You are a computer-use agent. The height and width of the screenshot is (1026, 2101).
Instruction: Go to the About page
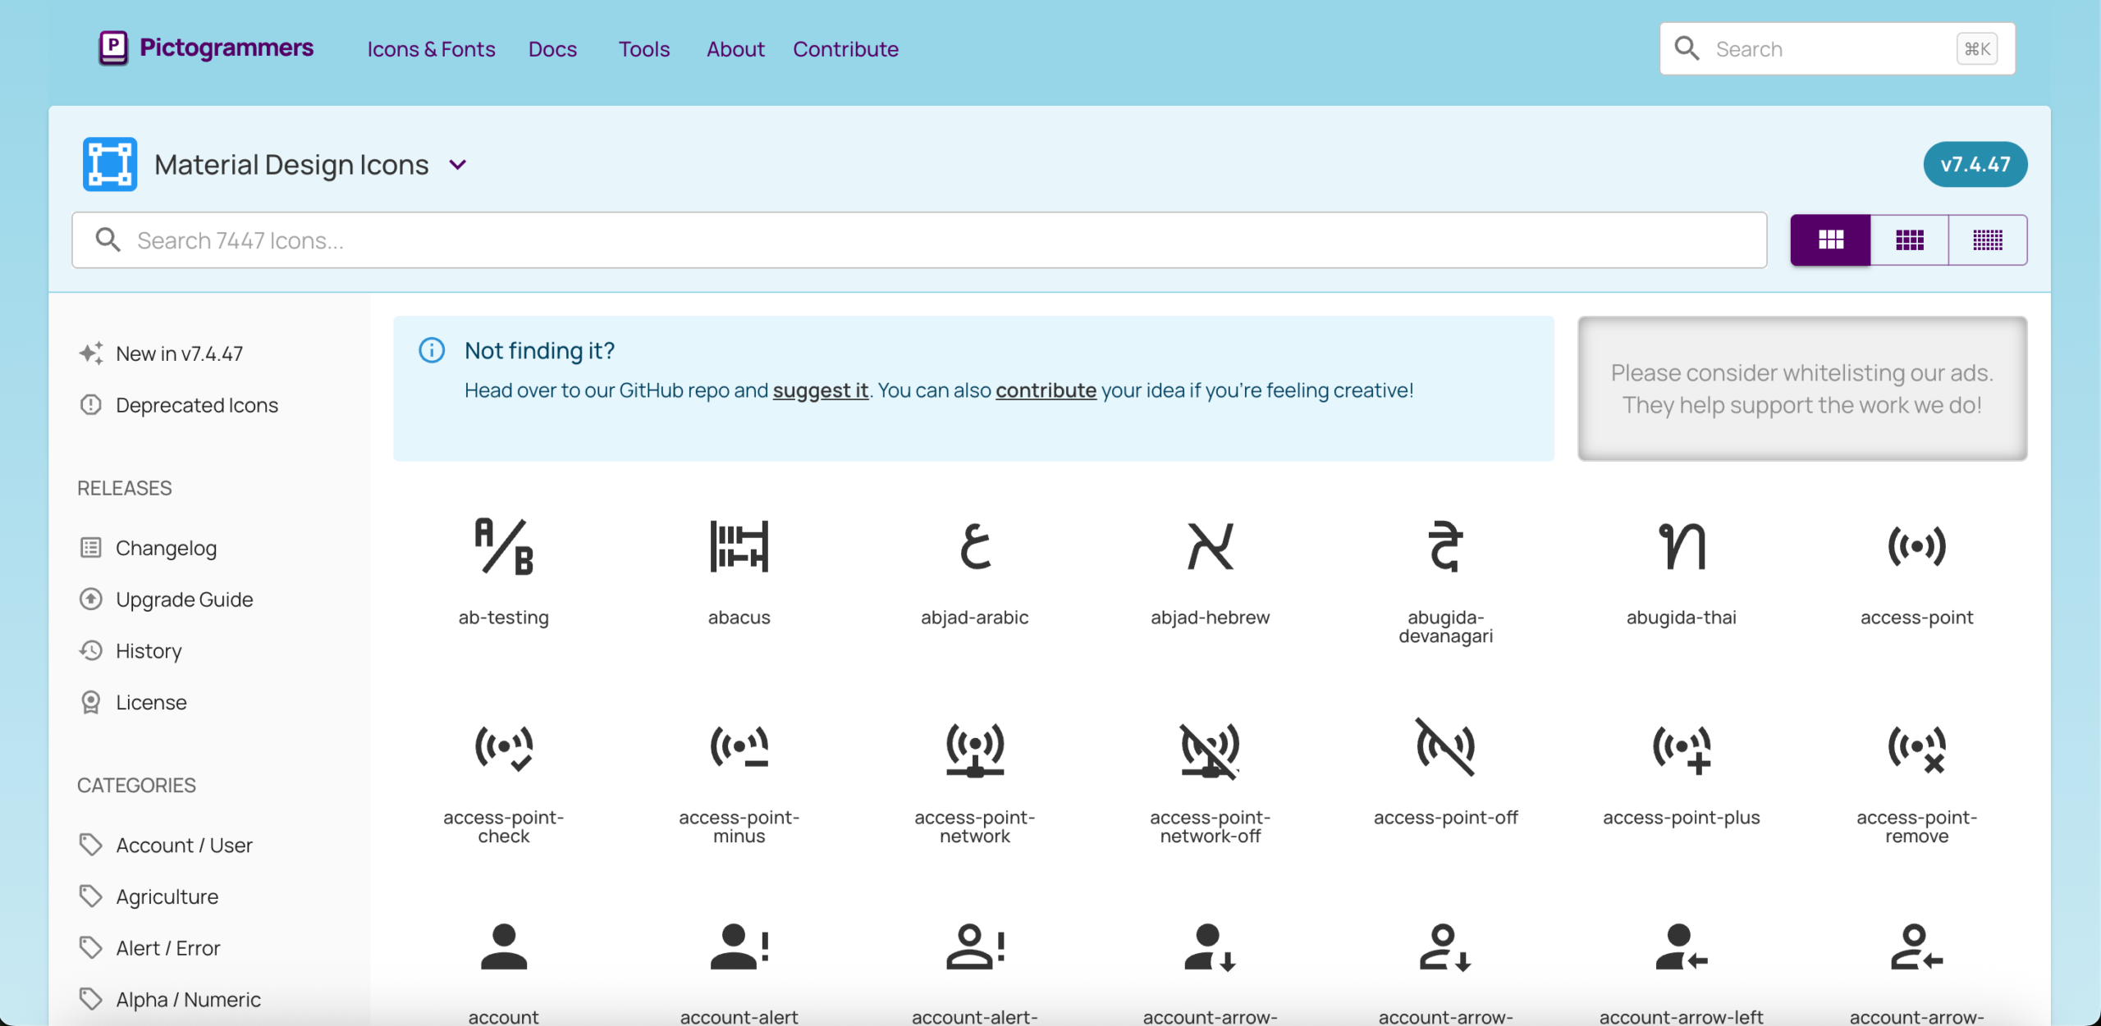click(x=735, y=49)
